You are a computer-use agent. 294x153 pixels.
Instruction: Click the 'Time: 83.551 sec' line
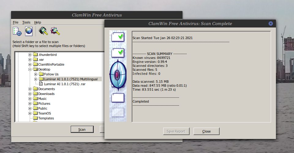pos(154,89)
